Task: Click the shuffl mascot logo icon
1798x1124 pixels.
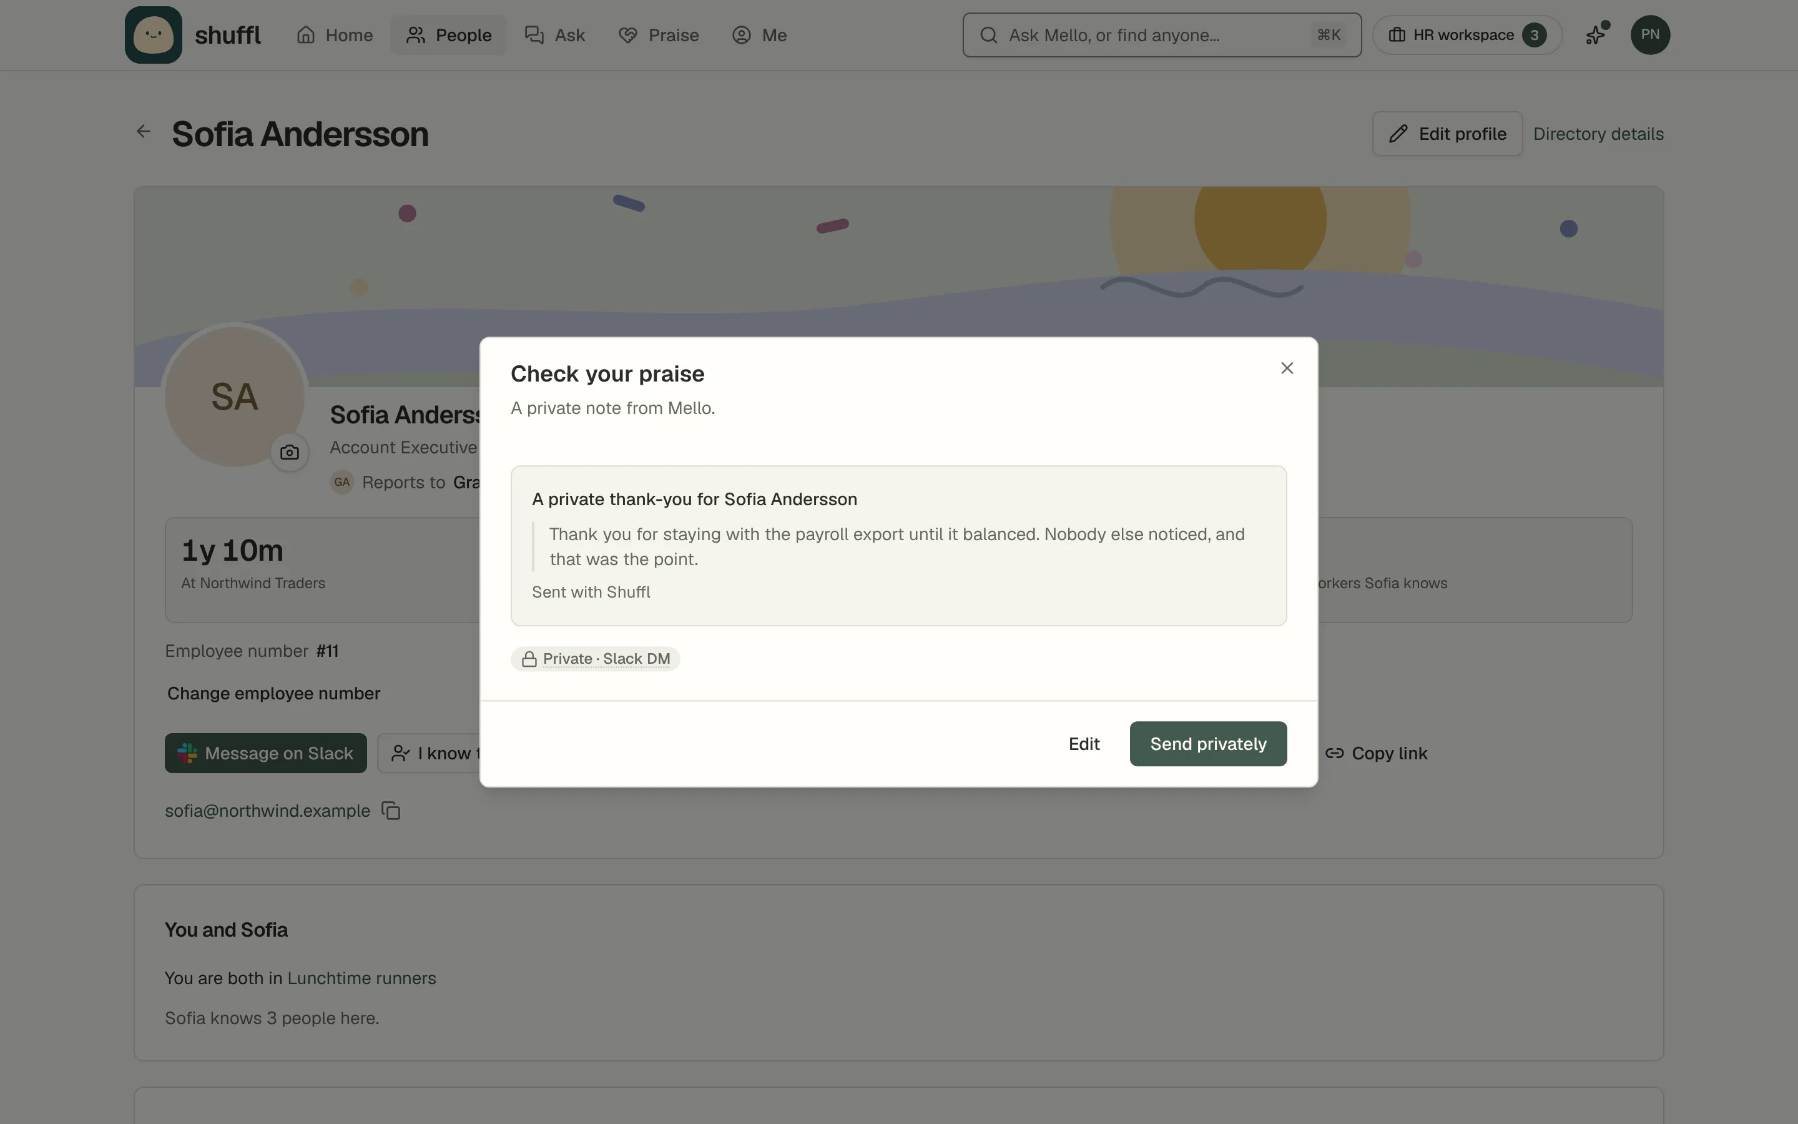Action: pos(153,35)
